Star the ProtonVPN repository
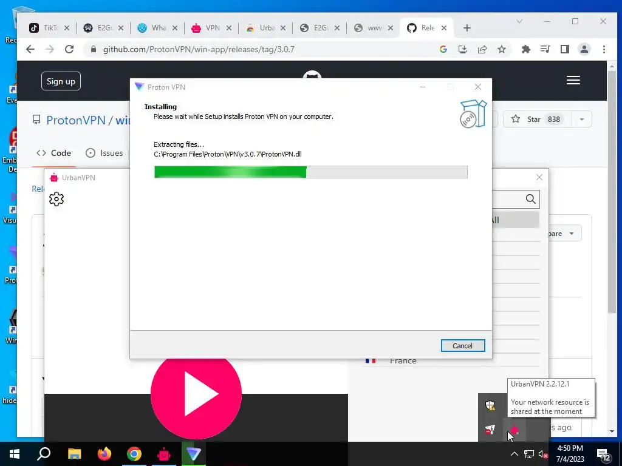 pyautogui.click(x=538, y=120)
